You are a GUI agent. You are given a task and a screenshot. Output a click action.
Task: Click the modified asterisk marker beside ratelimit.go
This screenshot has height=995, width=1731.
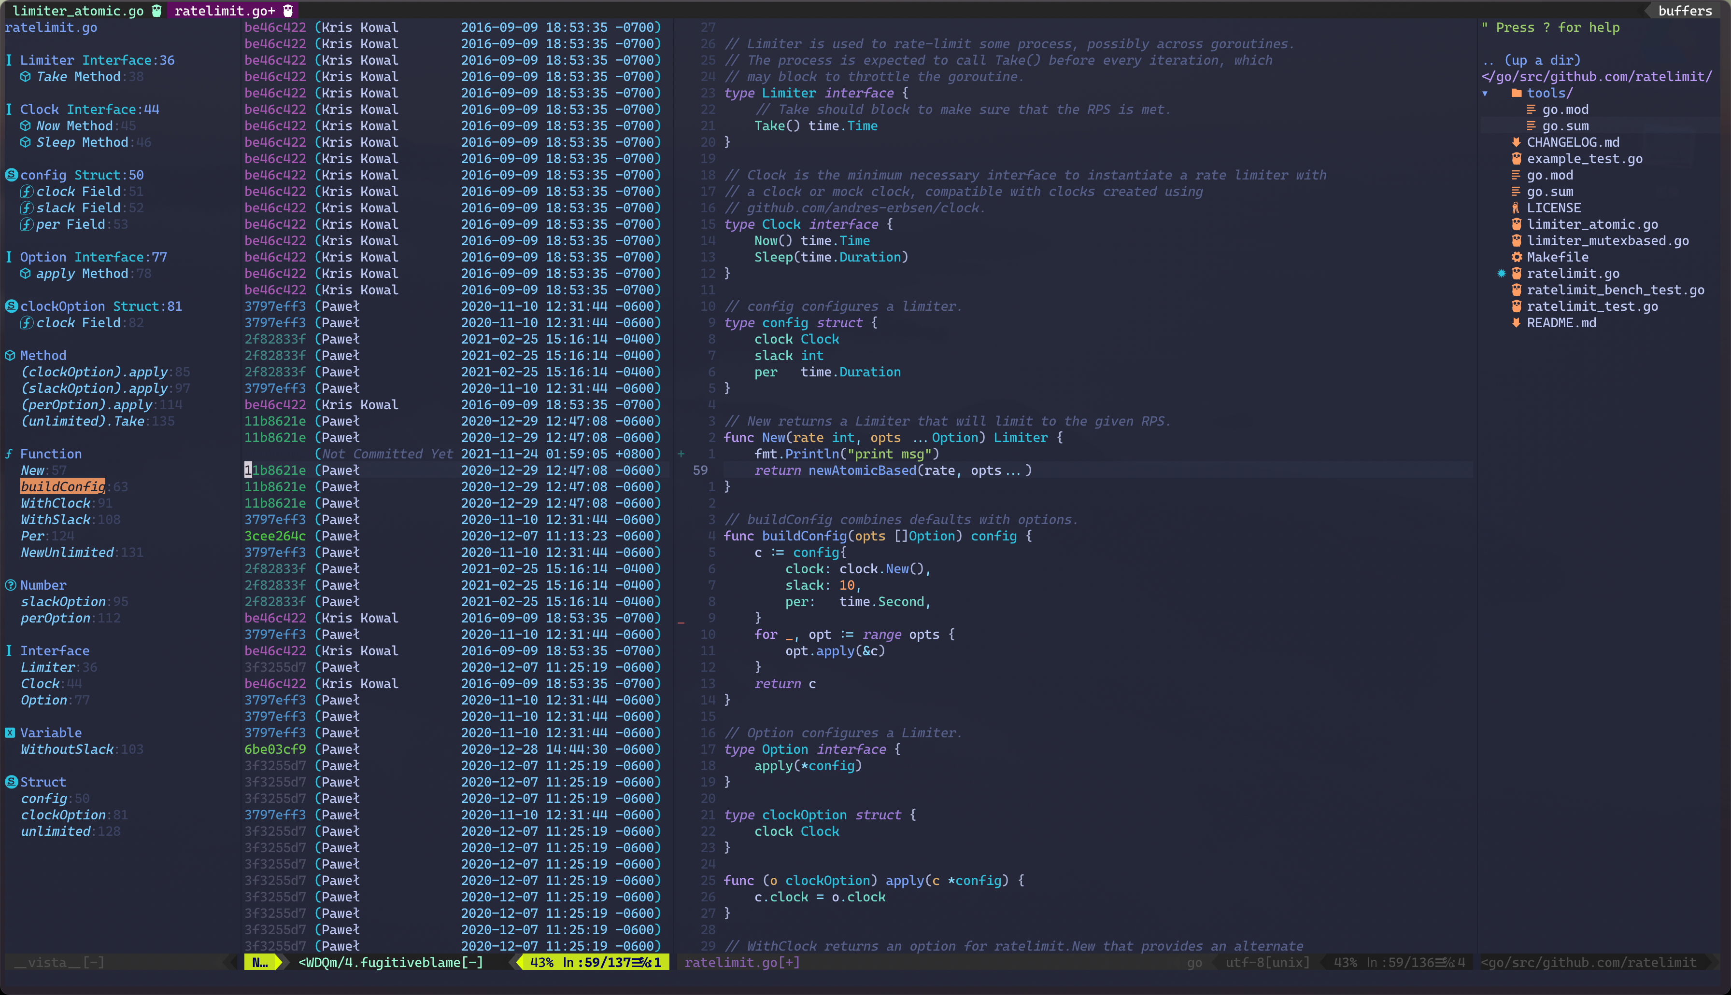point(1501,273)
